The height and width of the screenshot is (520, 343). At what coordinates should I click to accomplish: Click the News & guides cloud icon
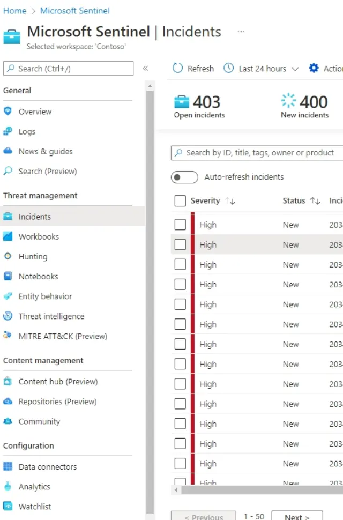click(x=8, y=151)
